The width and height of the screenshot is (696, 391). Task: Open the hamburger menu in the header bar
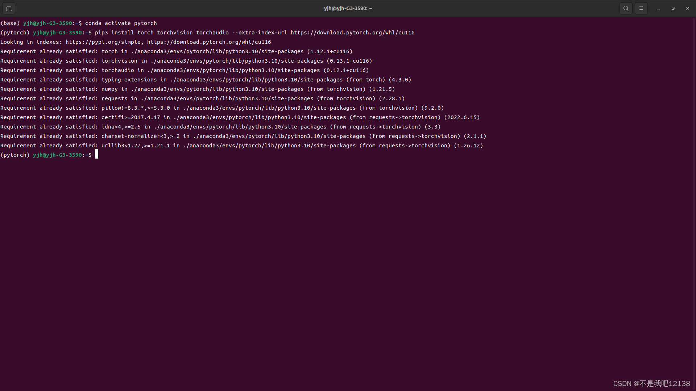click(x=641, y=8)
